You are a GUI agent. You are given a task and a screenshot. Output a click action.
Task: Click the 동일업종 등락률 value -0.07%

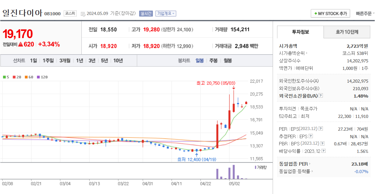tap(361, 171)
